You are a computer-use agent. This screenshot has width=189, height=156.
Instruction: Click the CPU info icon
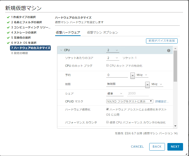169,51
